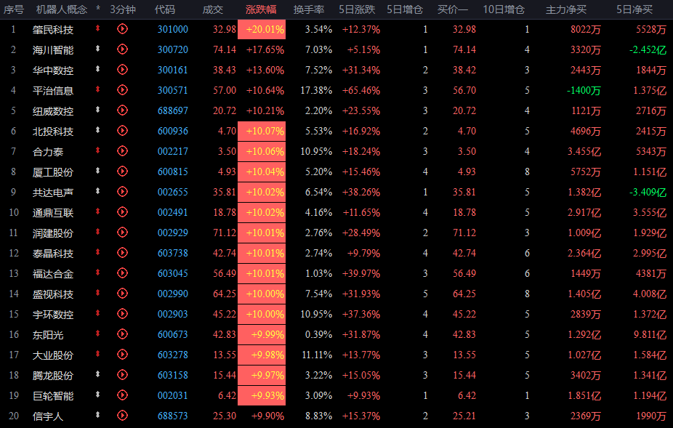Click the 10日增仓 column header
The image size is (673, 428).
(x=504, y=9)
